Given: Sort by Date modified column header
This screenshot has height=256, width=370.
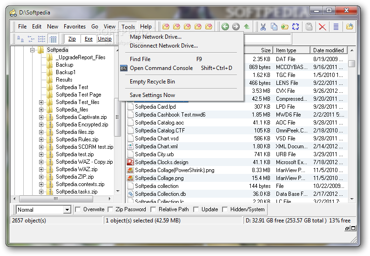Looking at the screenshot, I should click(x=329, y=50).
